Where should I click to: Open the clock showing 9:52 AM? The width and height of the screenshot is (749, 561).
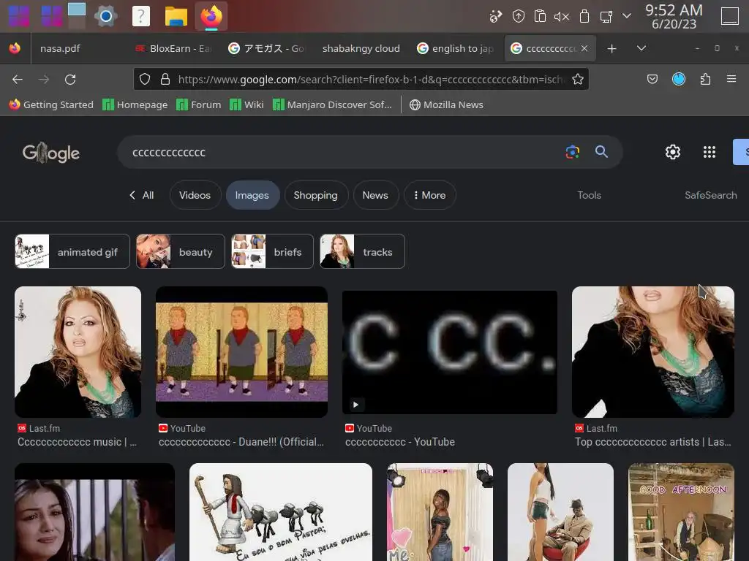tap(674, 16)
